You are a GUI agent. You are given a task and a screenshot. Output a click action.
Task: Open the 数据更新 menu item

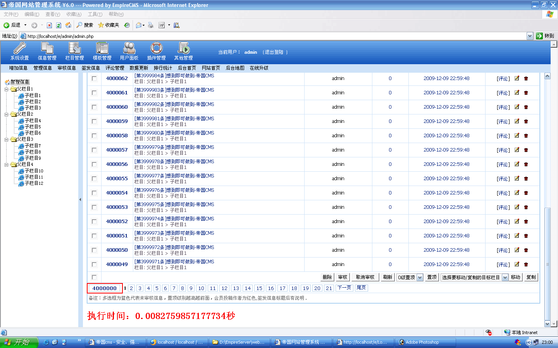coord(139,68)
